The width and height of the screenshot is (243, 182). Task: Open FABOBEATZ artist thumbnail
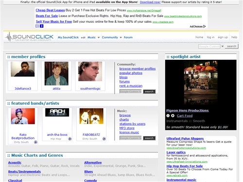[91, 116]
